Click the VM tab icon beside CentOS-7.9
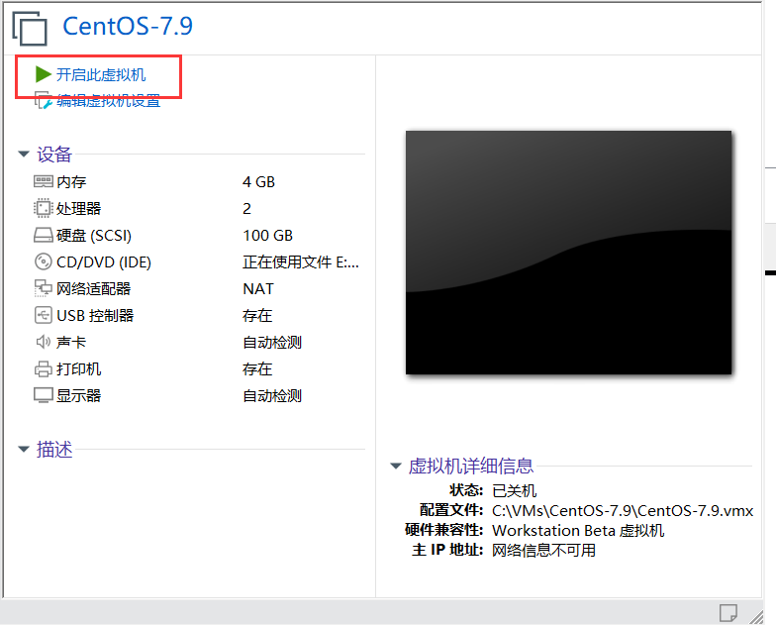 coord(30,28)
